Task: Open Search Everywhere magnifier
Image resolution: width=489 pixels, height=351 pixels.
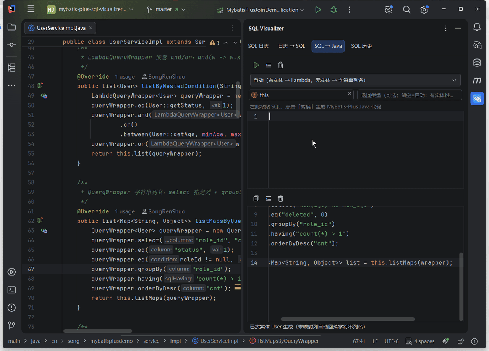Action: [407, 10]
